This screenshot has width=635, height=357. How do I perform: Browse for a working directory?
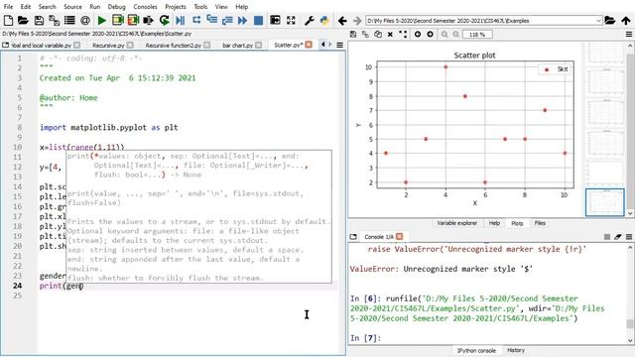610,20
